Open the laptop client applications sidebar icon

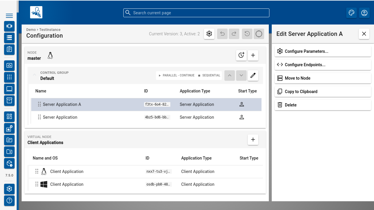pos(9,89)
